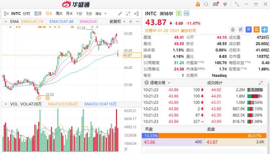
Task: Open the 逐笔交易 dropdown arrow
Action: point(169,83)
